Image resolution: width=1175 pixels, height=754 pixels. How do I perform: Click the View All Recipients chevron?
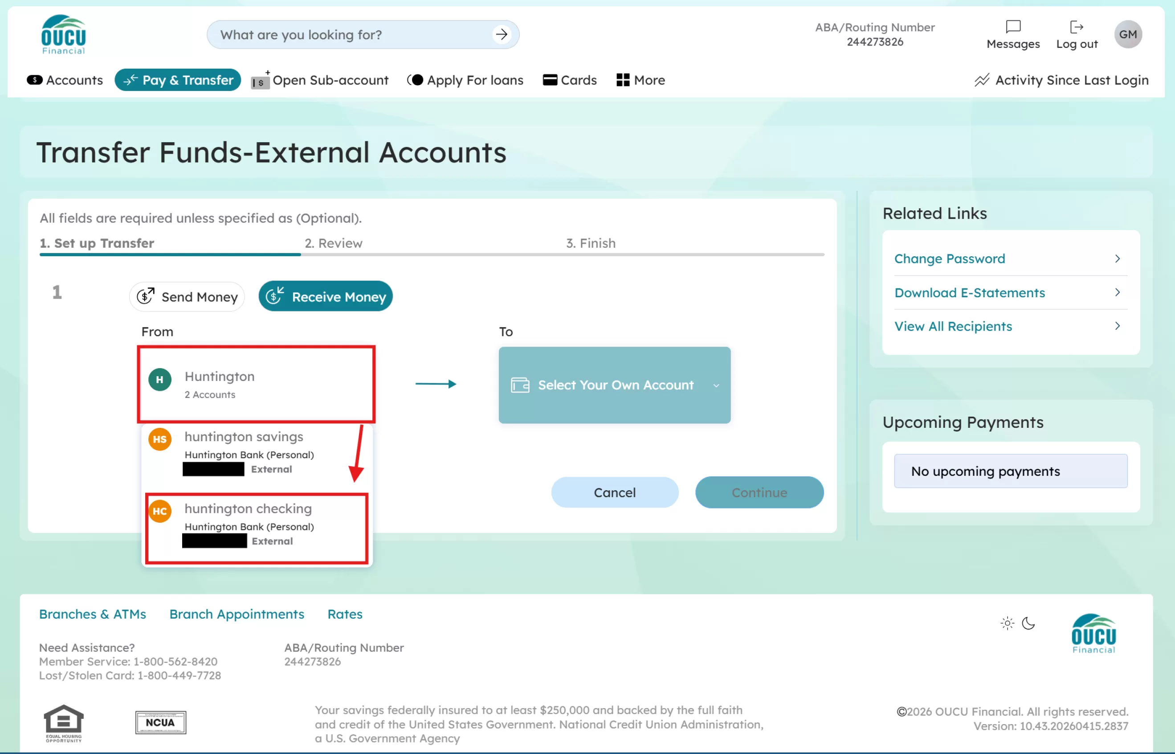[x=1117, y=326]
